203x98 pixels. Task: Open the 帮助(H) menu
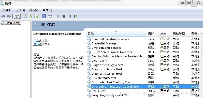(47, 10)
